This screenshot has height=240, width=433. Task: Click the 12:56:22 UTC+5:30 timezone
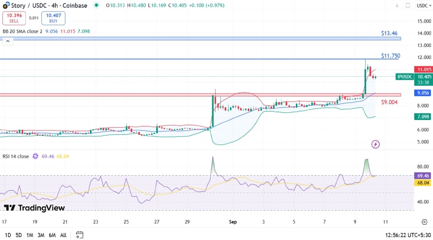[x=408, y=235]
